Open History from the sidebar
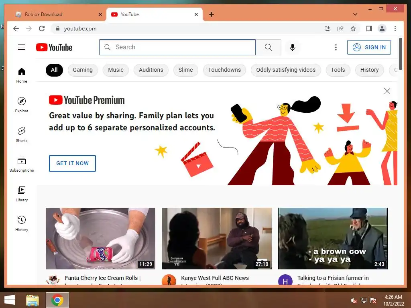The image size is (411, 308). click(x=22, y=223)
